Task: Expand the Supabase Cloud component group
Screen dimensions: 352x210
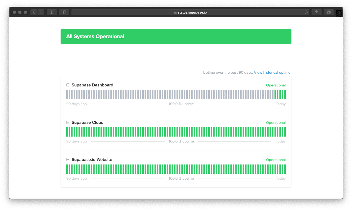Action: (x=68, y=122)
